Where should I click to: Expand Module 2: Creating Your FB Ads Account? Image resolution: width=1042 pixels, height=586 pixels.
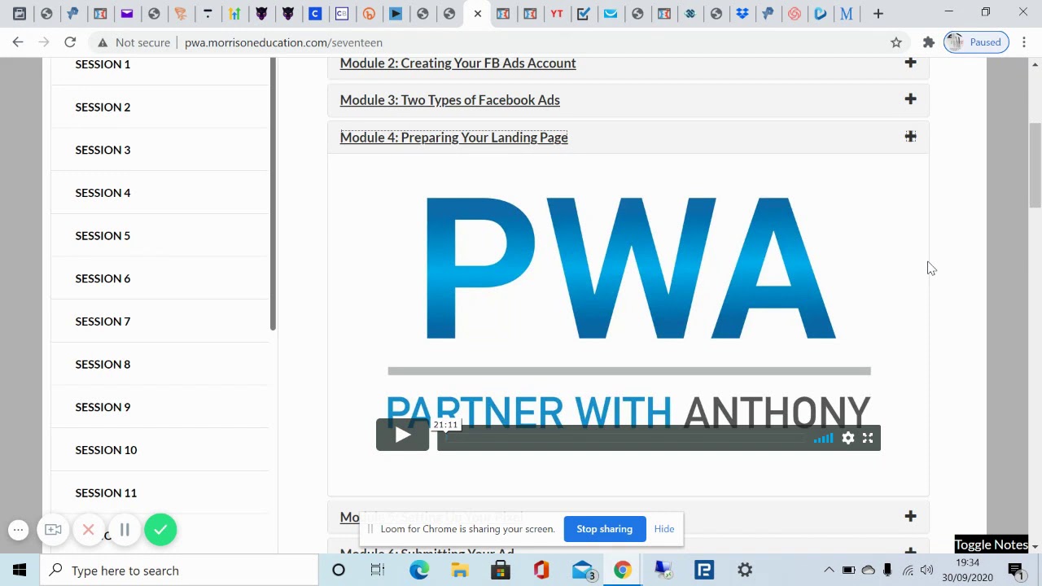pyautogui.click(x=910, y=63)
